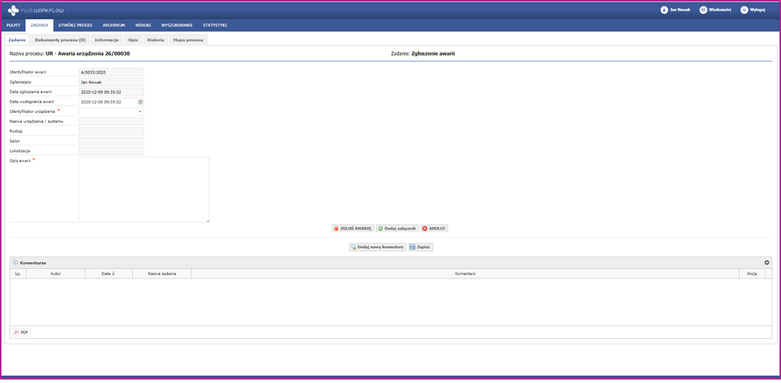
Task: Open the calendar picker for Data wystąpienia awarii
Action: [x=140, y=102]
